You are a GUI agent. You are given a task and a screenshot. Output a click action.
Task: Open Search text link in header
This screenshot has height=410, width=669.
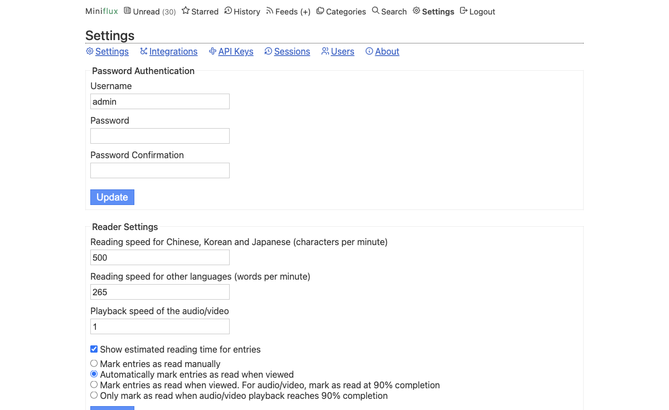point(394,12)
